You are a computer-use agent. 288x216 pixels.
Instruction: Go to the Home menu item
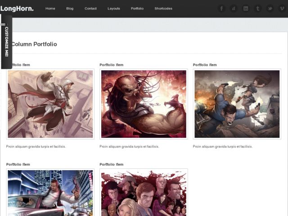pyautogui.click(x=50, y=9)
